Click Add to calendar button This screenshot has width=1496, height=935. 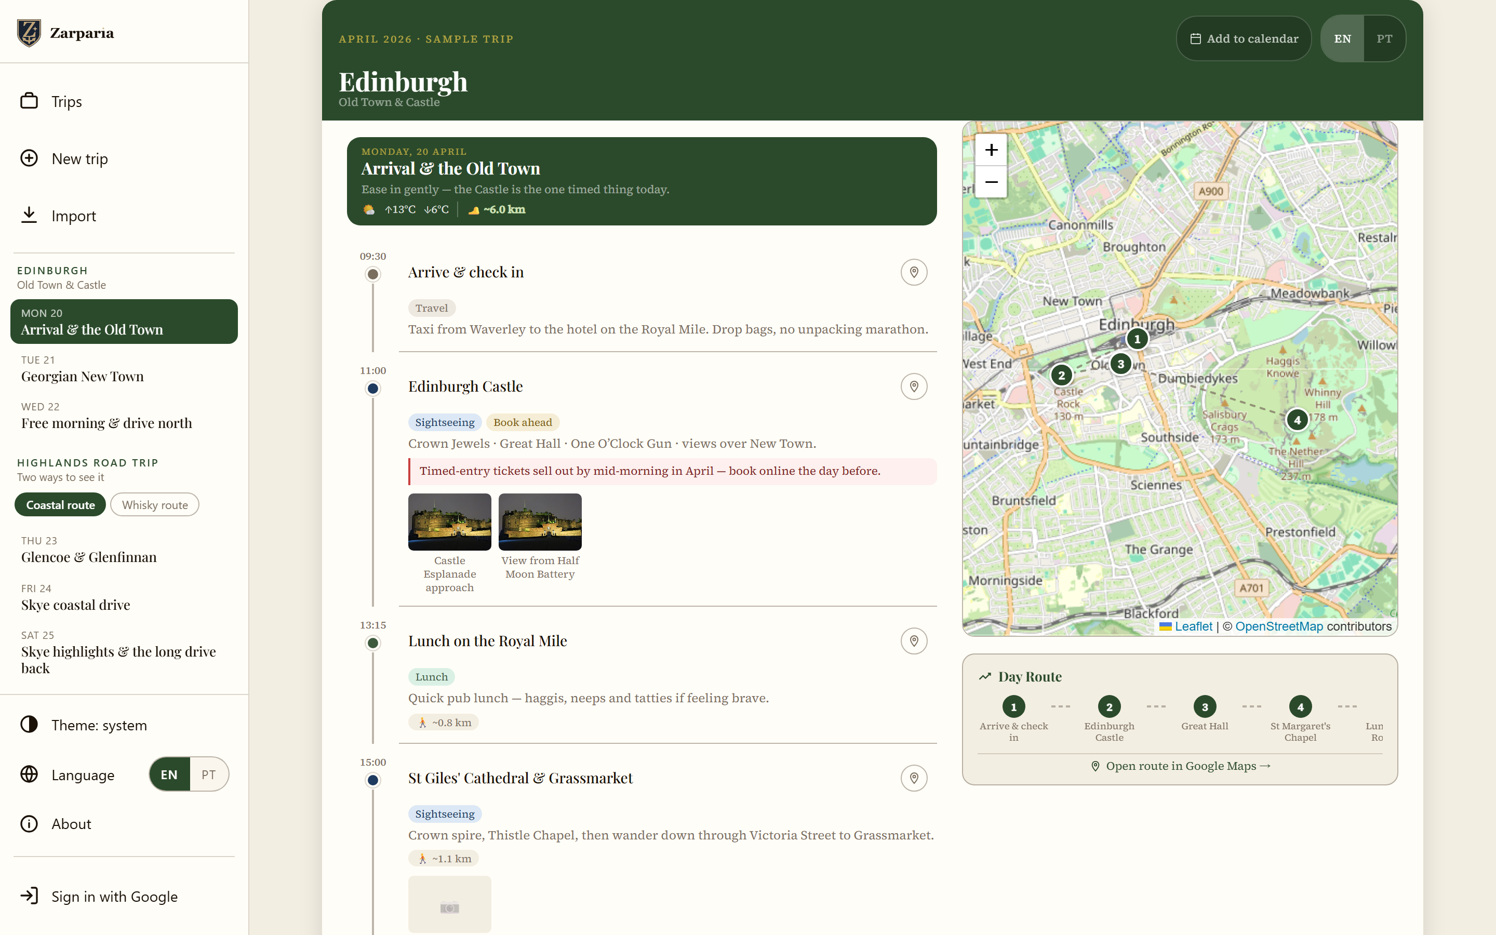pyautogui.click(x=1243, y=38)
